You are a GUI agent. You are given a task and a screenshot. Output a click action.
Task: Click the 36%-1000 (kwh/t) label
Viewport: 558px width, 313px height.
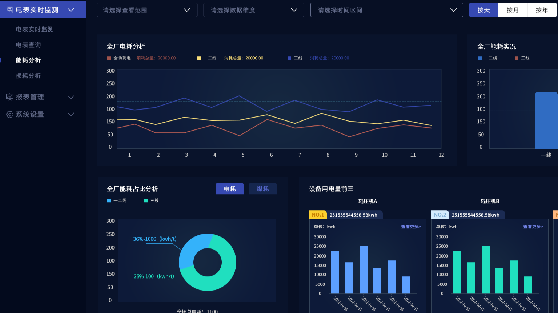pyautogui.click(x=155, y=239)
